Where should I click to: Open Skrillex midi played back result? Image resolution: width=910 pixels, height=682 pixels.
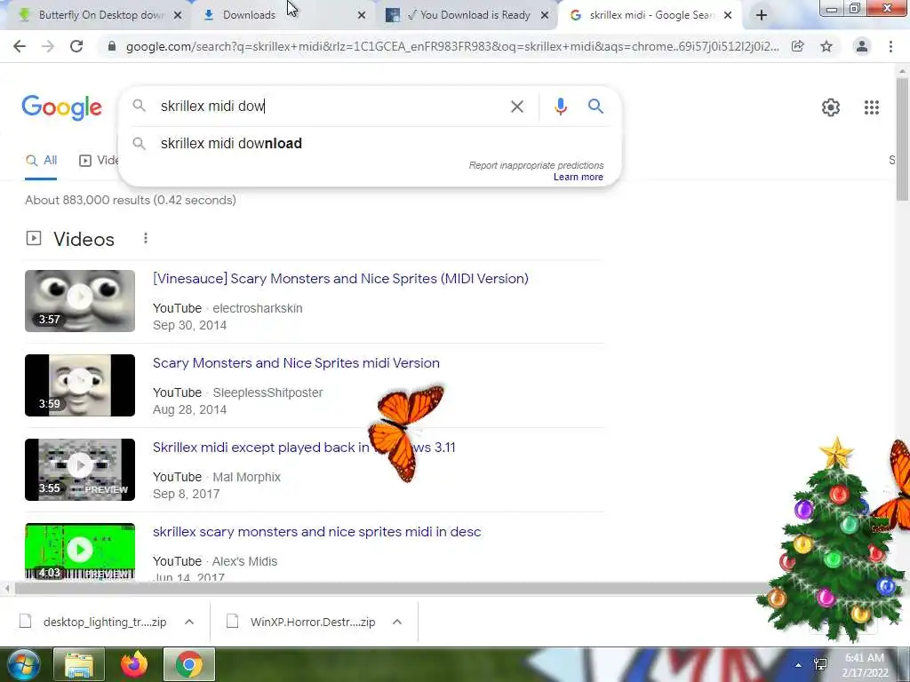[x=304, y=448]
